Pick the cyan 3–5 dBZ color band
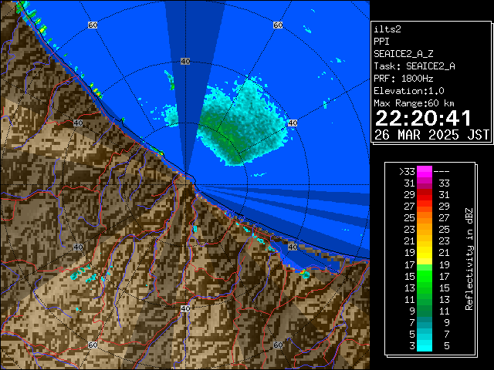The image size is (494, 370). (x=425, y=345)
